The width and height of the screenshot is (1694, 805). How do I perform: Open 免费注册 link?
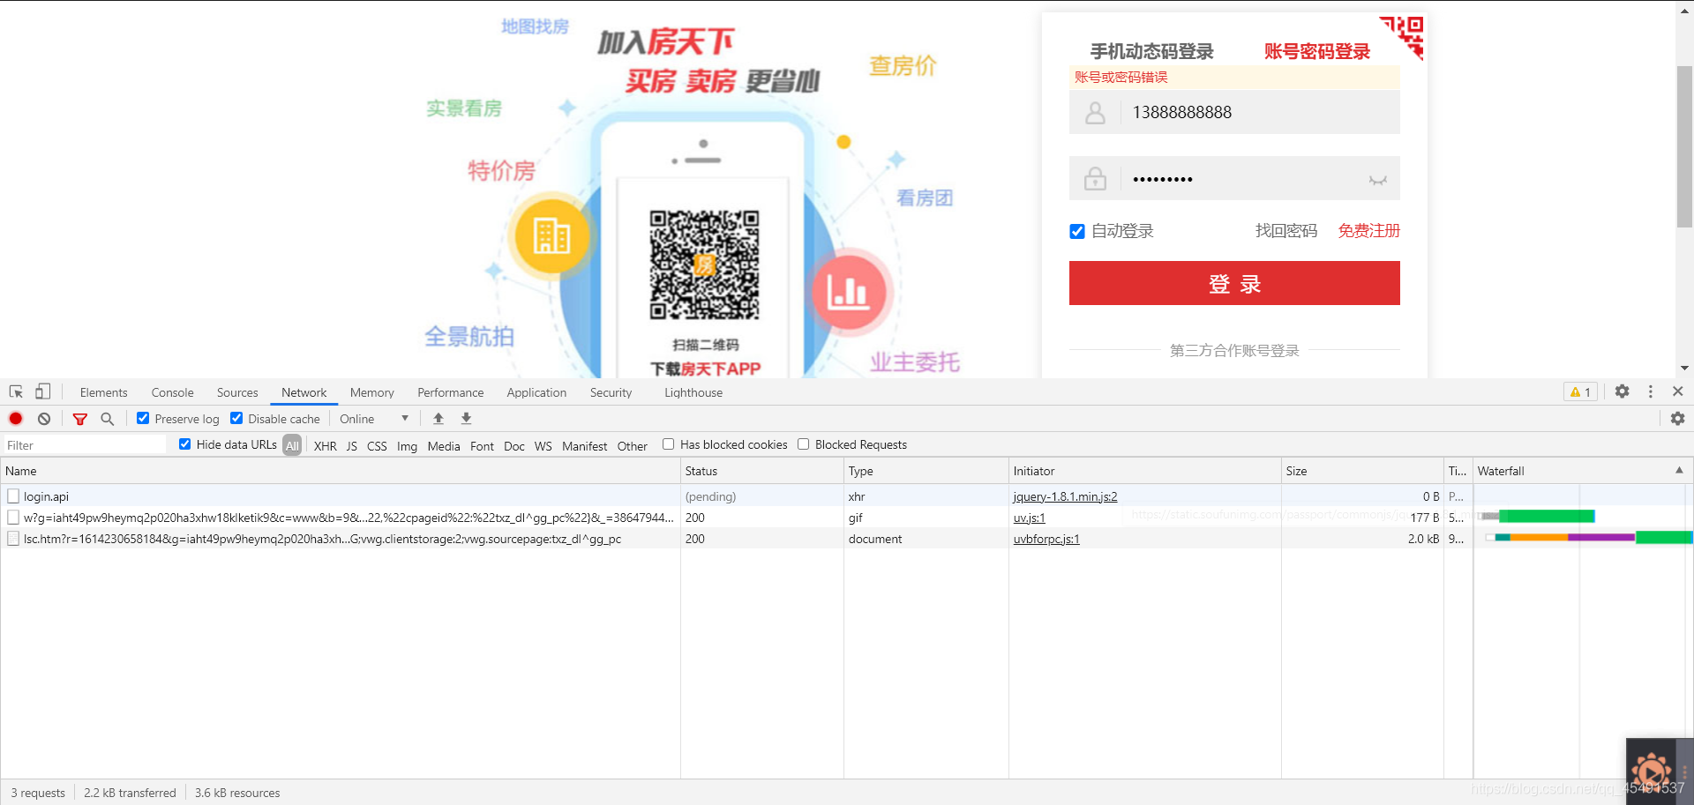point(1368,231)
